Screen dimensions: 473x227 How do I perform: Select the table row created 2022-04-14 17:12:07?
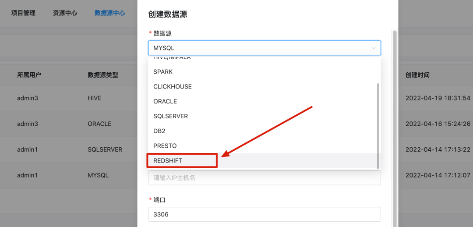pyautogui.click(x=66, y=175)
